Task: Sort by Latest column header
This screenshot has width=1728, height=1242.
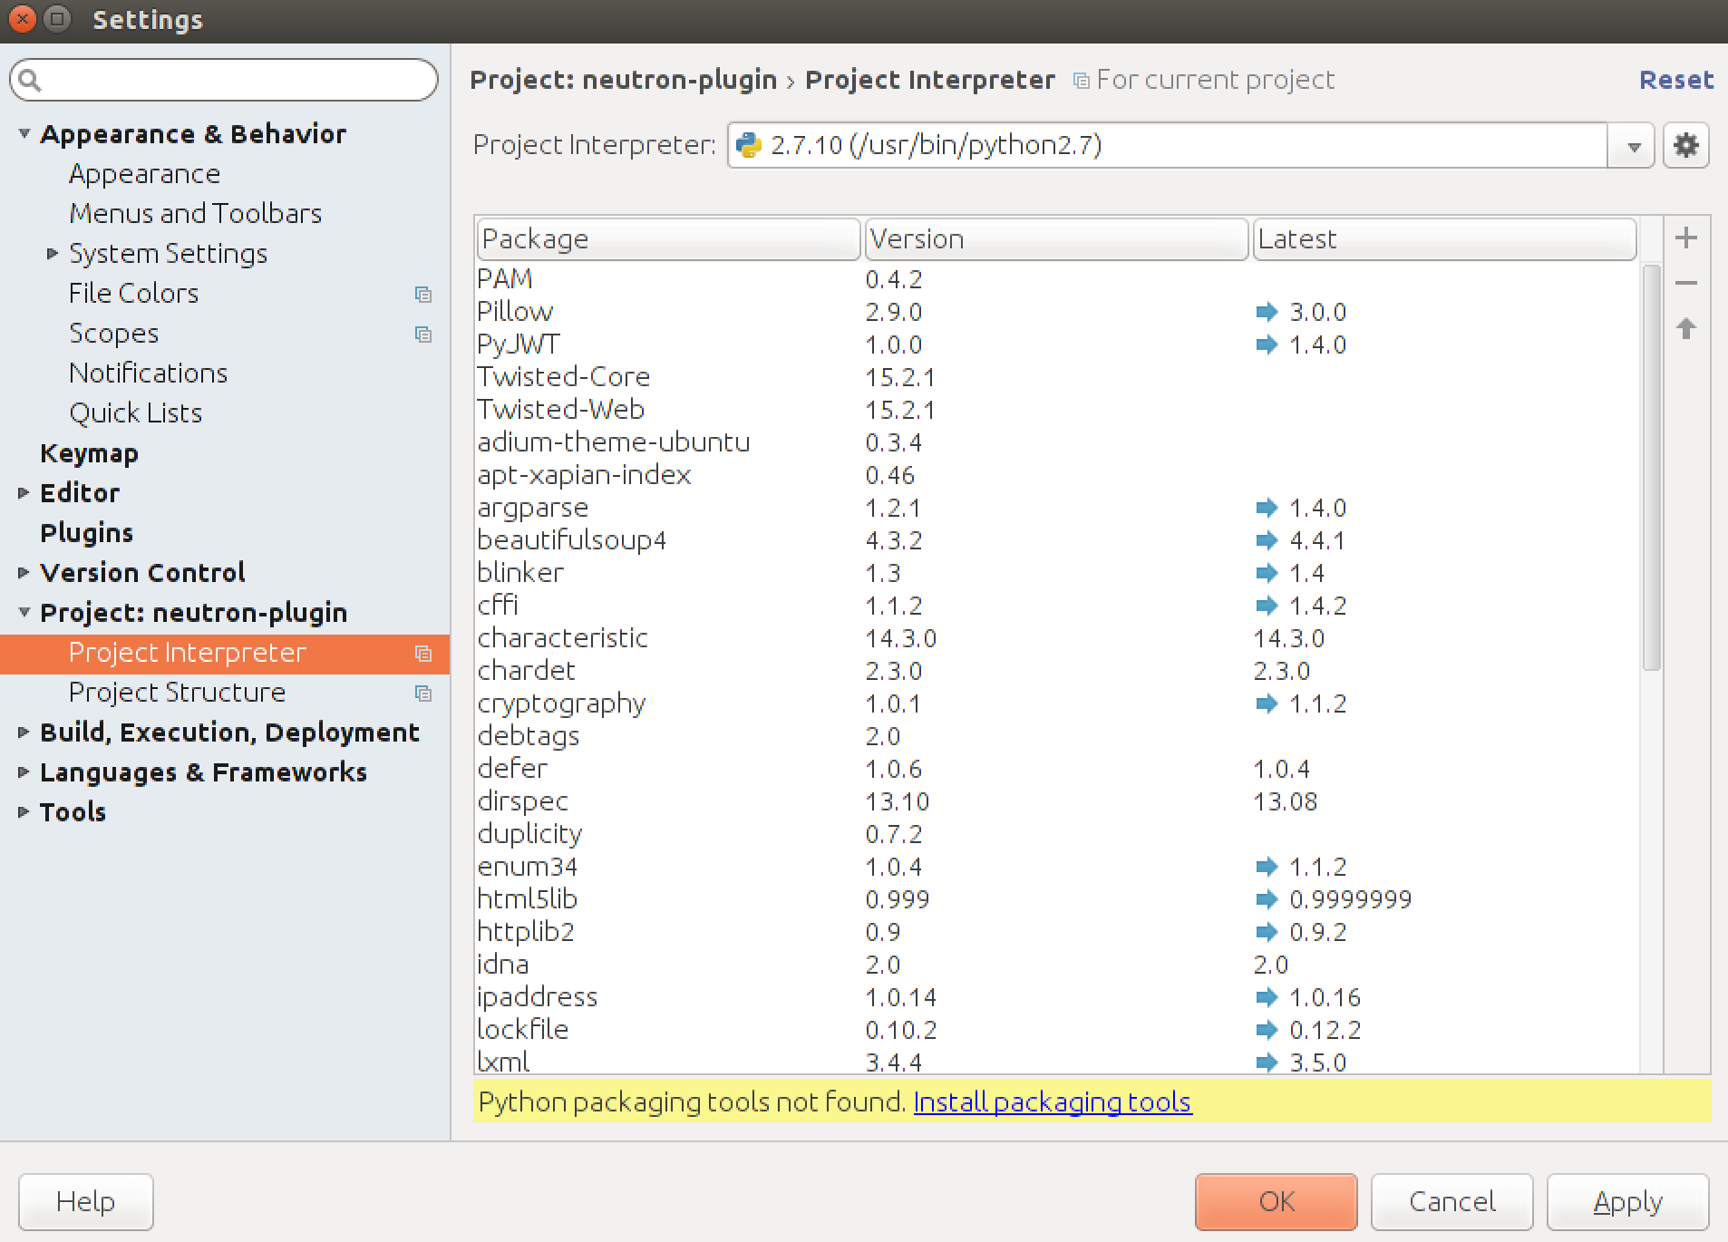Action: click(x=1444, y=239)
